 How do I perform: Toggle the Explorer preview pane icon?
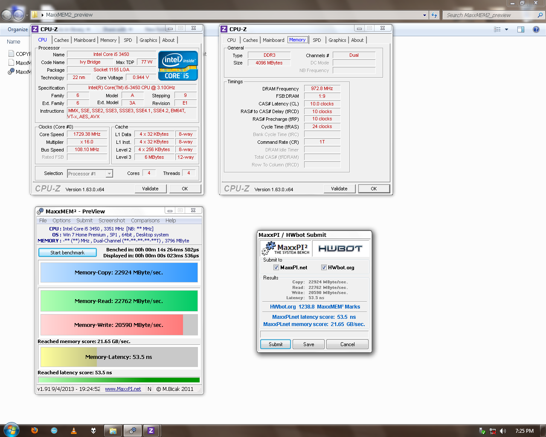(x=521, y=29)
